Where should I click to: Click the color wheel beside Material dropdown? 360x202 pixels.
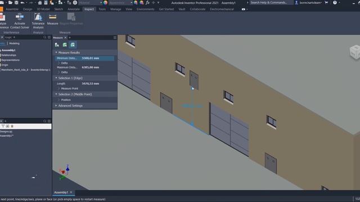pos(105,3)
